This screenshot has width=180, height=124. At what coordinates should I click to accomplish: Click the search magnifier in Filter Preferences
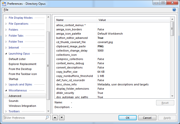pos(47,118)
